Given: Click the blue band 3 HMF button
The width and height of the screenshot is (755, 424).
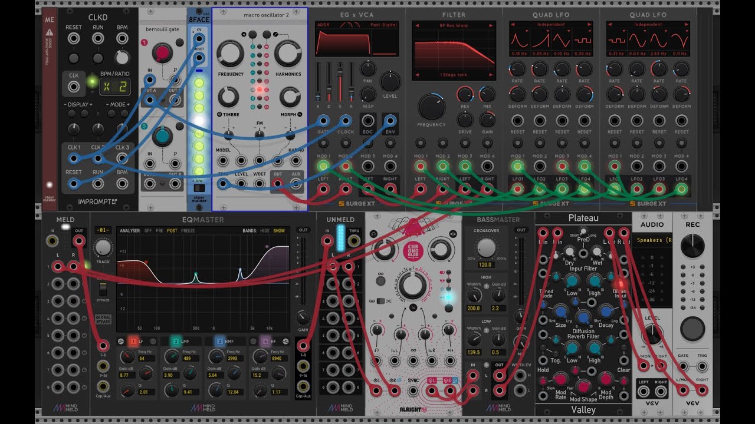Looking at the screenshot, I should pos(219,341).
